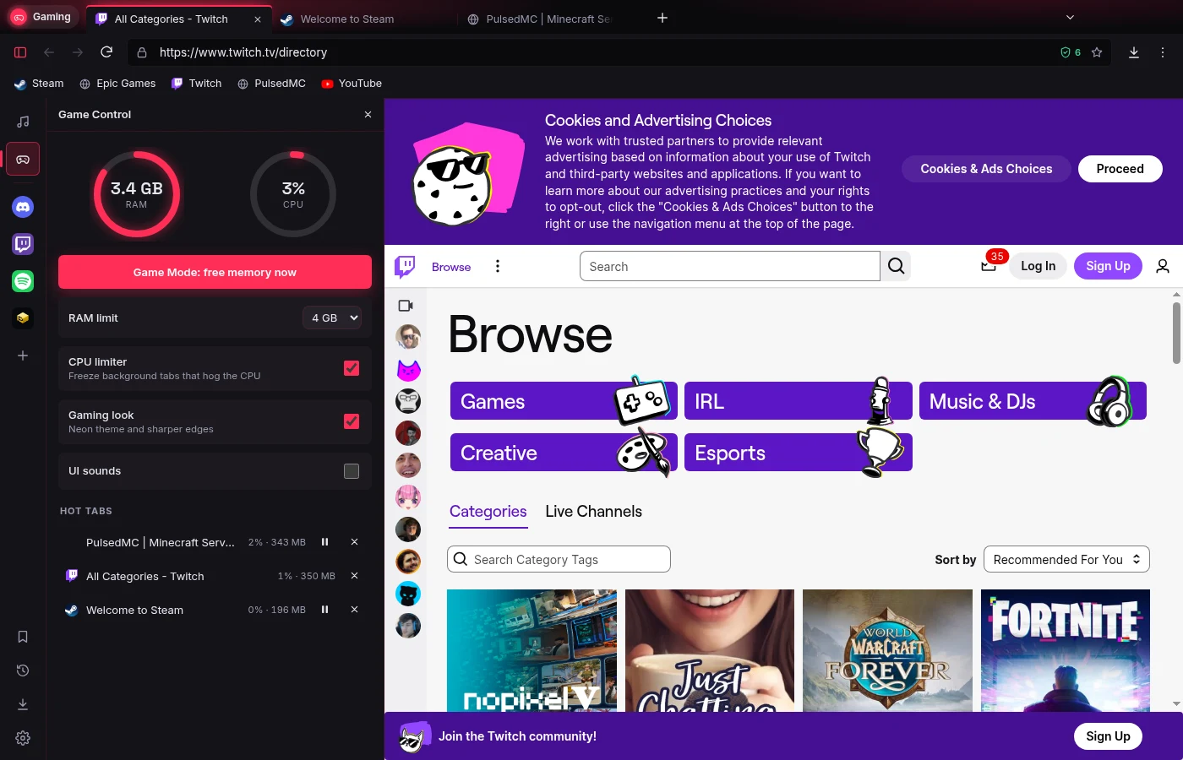
Task: Open Twitch notifications inbox with 35 badge
Action: (x=989, y=265)
